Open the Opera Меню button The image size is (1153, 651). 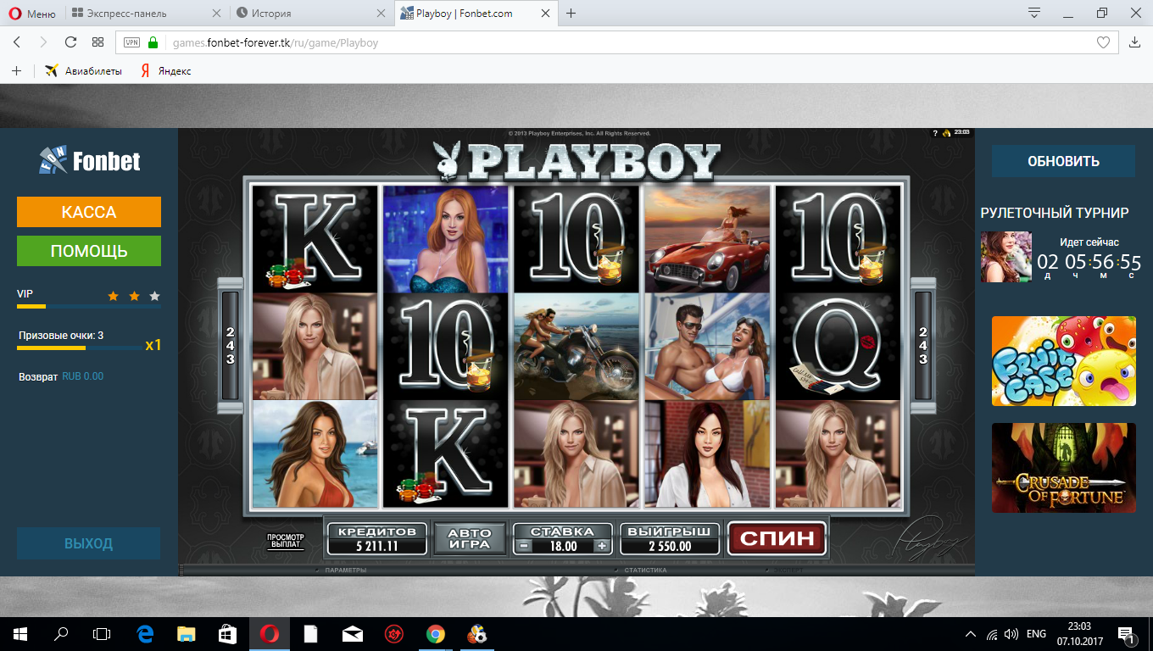pos(32,14)
